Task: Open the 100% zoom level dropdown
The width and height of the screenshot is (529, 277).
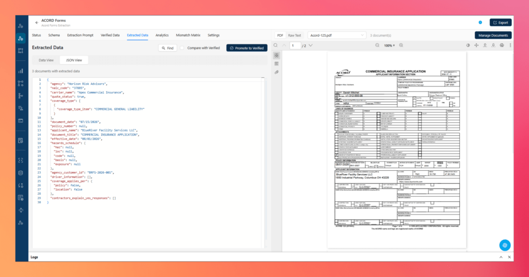Action: pyautogui.click(x=389, y=45)
